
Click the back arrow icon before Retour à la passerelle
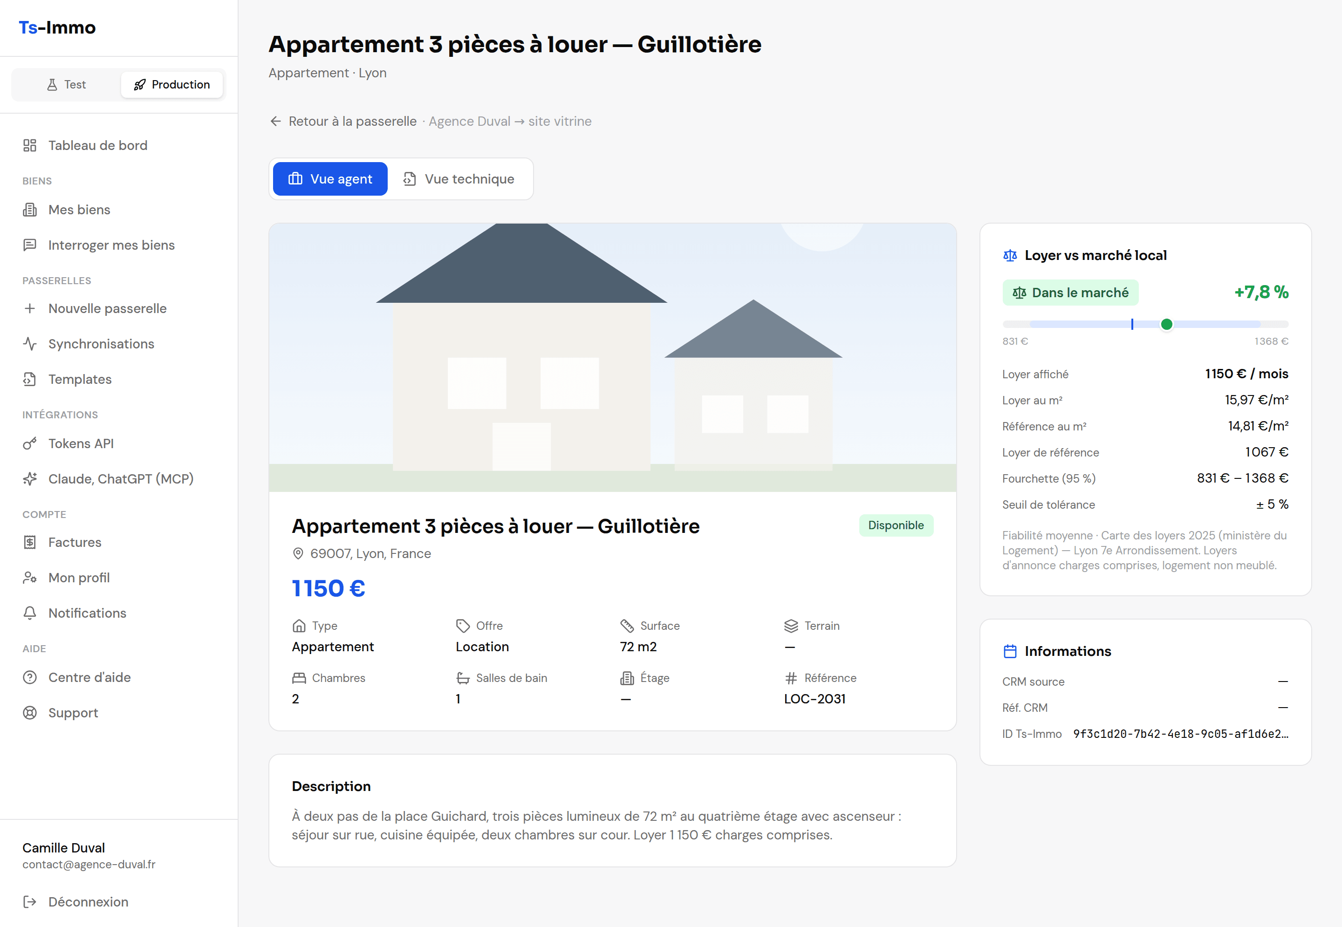click(x=275, y=122)
